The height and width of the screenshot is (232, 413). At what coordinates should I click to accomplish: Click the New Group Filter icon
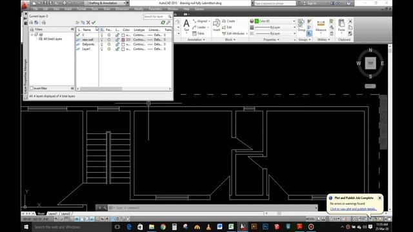(x=37, y=23)
